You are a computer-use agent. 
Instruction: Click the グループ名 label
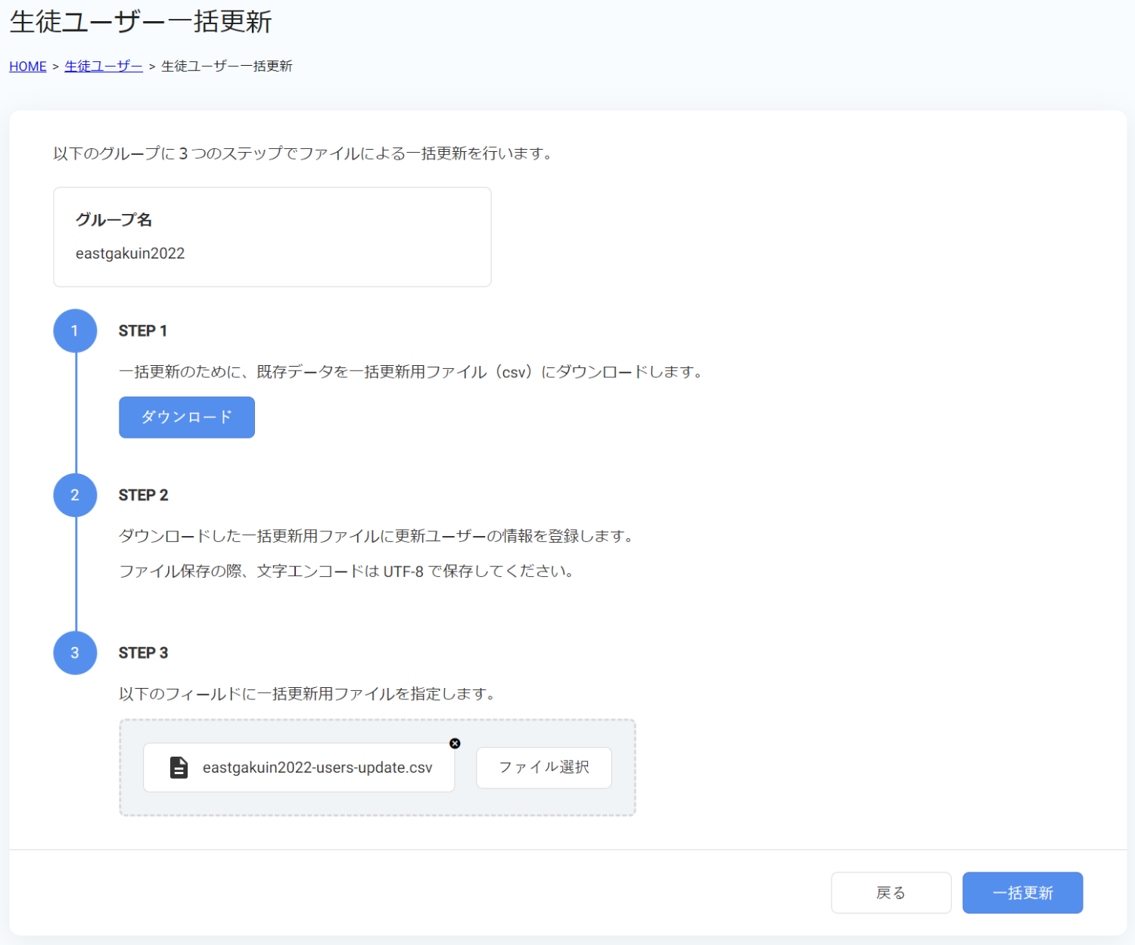pyautogui.click(x=114, y=220)
